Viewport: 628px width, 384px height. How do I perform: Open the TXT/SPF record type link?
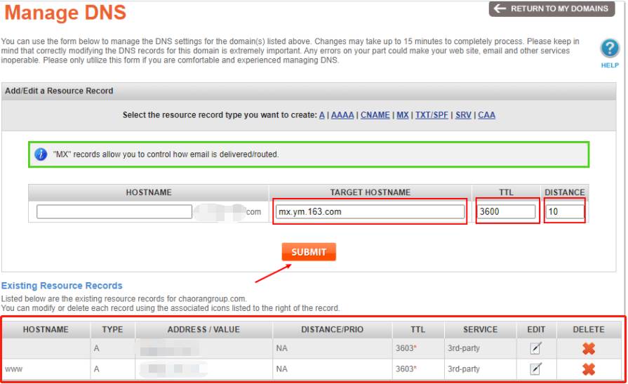click(x=432, y=115)
